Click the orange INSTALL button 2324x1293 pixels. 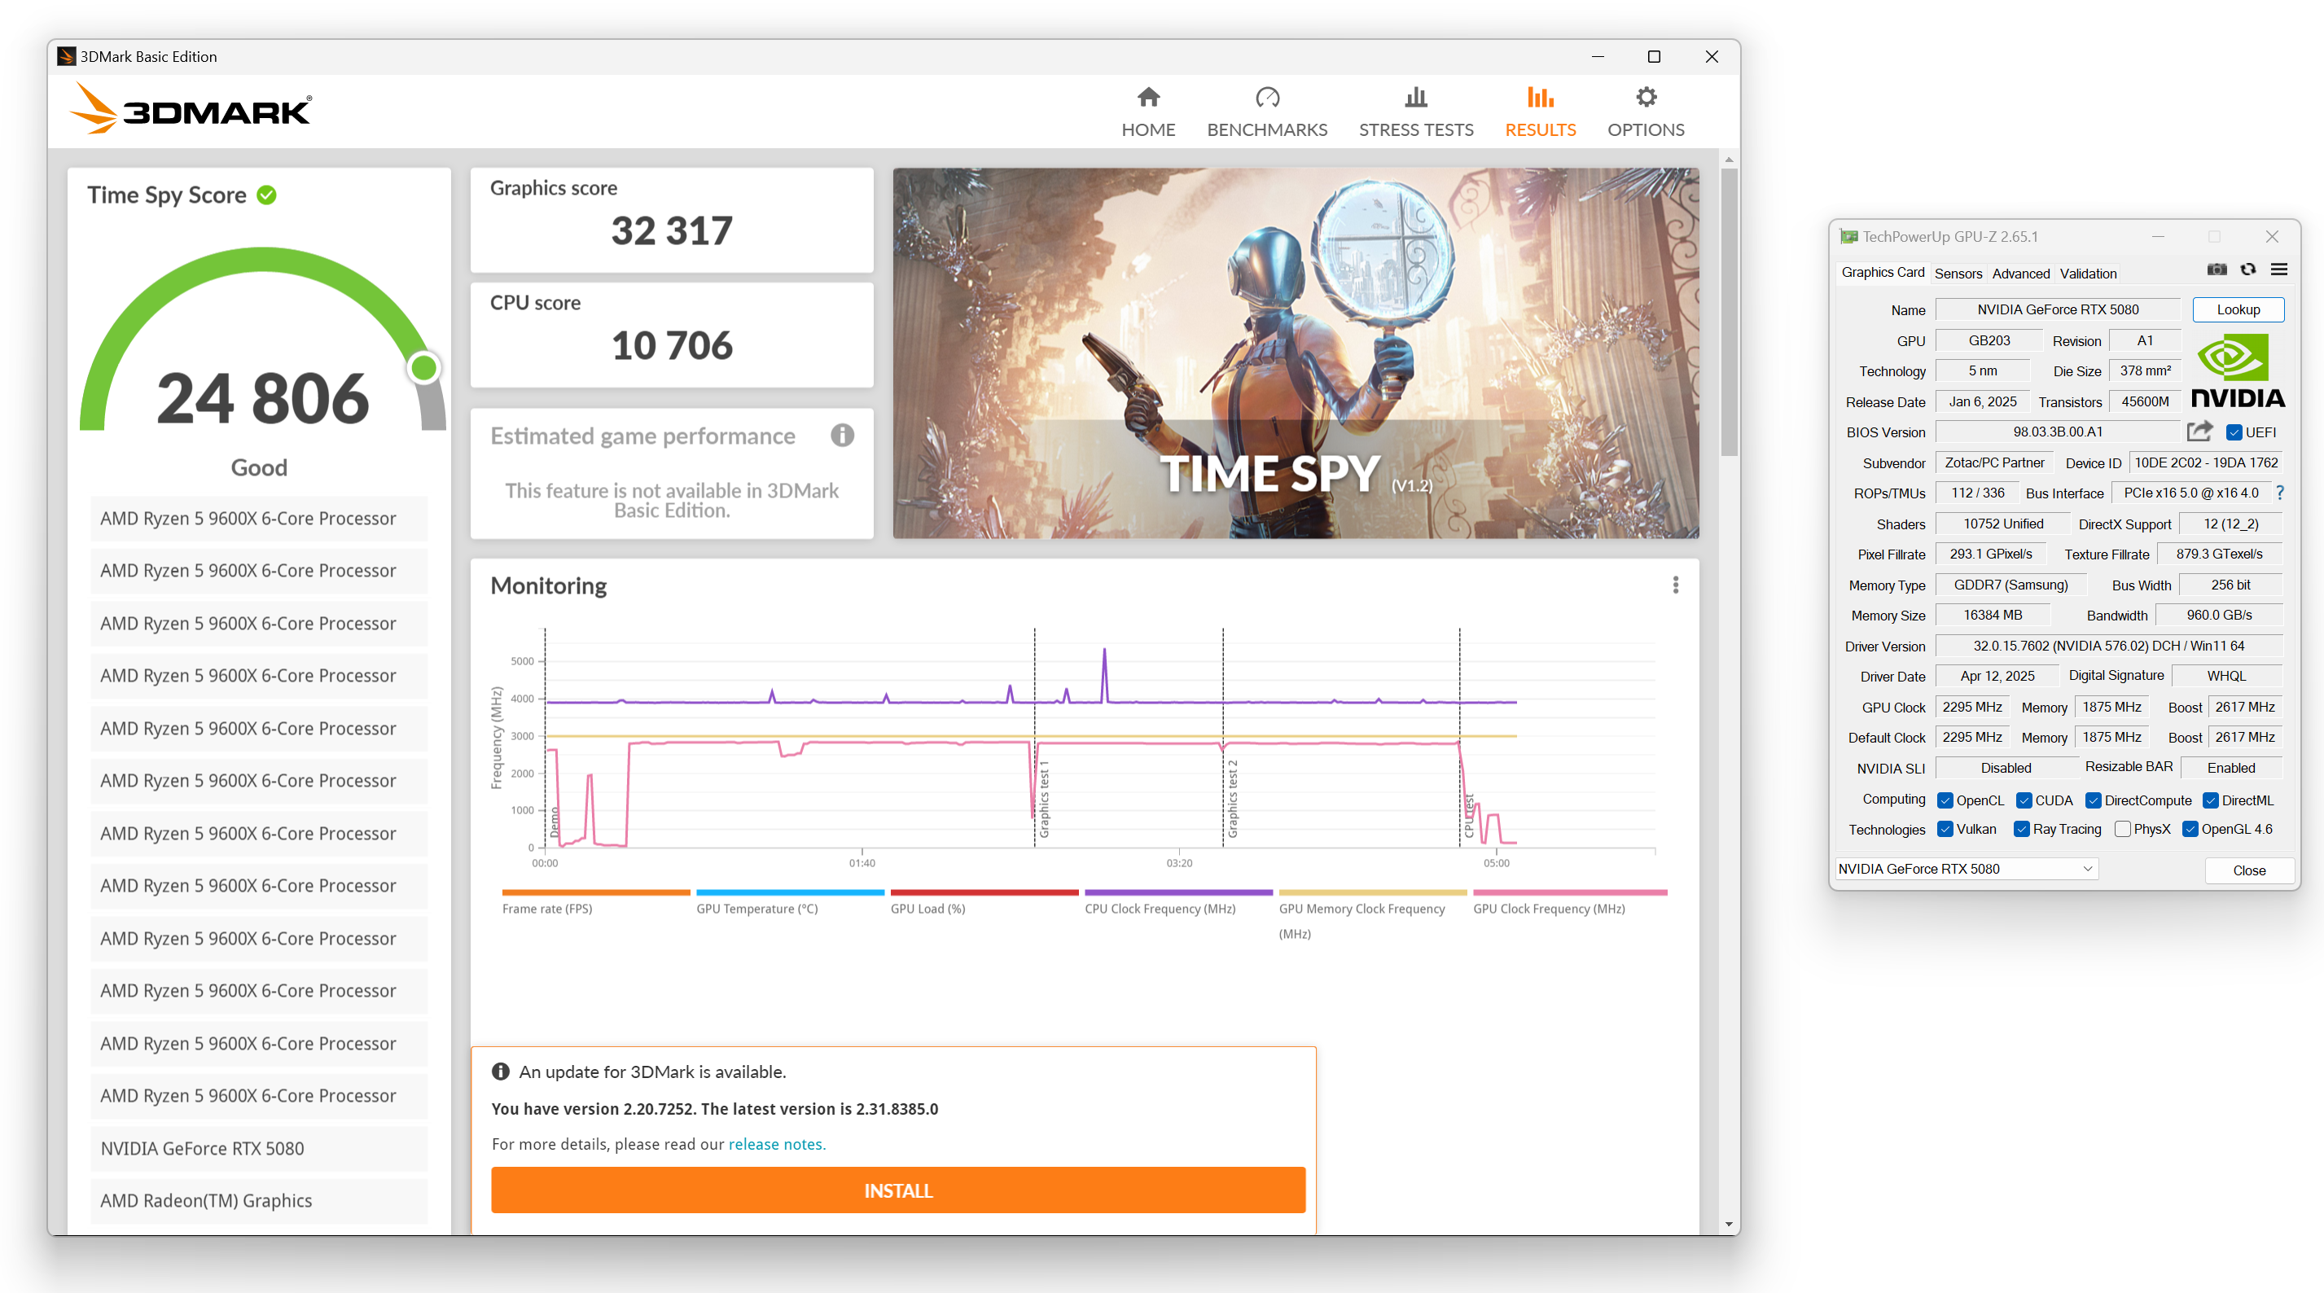897,1190
